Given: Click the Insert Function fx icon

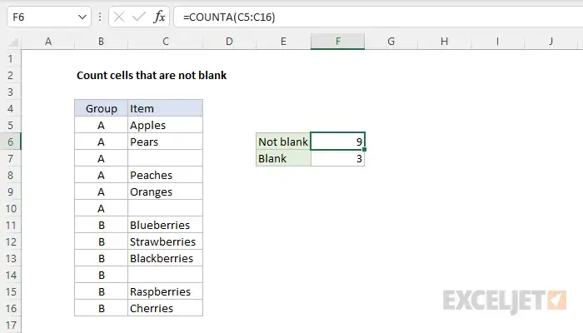Looking at the screenshot, I should (x=160, y=17).
